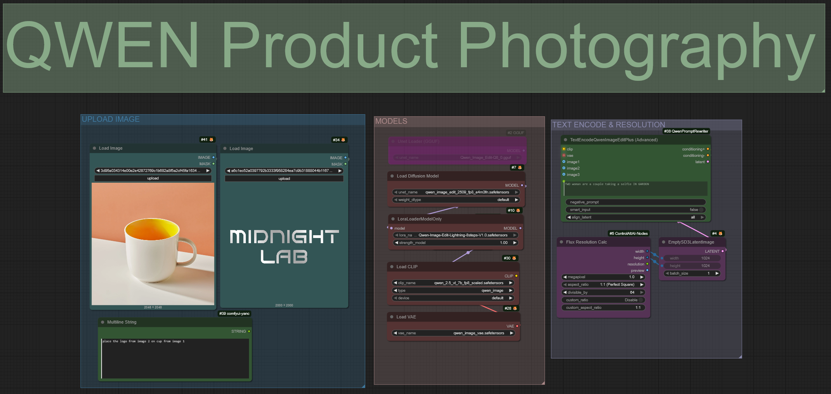The width and height of the screenshot is (831, 394).
Task: Decrease megapixel with the left arrow
Action: [x=565, y=277]
